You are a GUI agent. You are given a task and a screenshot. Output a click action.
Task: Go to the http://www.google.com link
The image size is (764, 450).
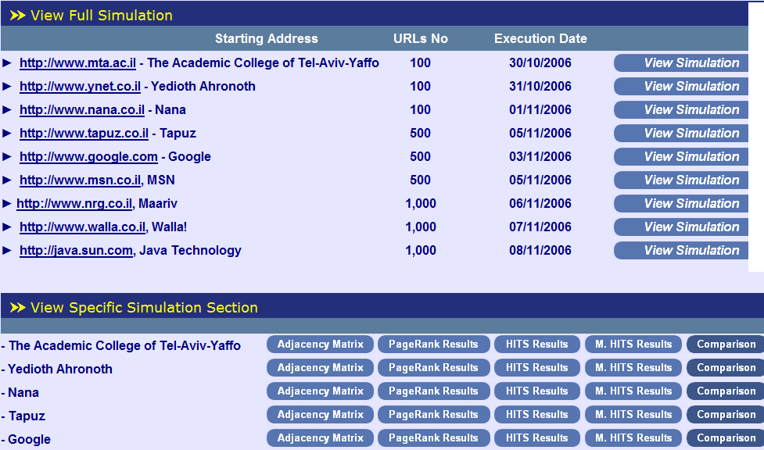pyautogui.click(x=88, y=156)
